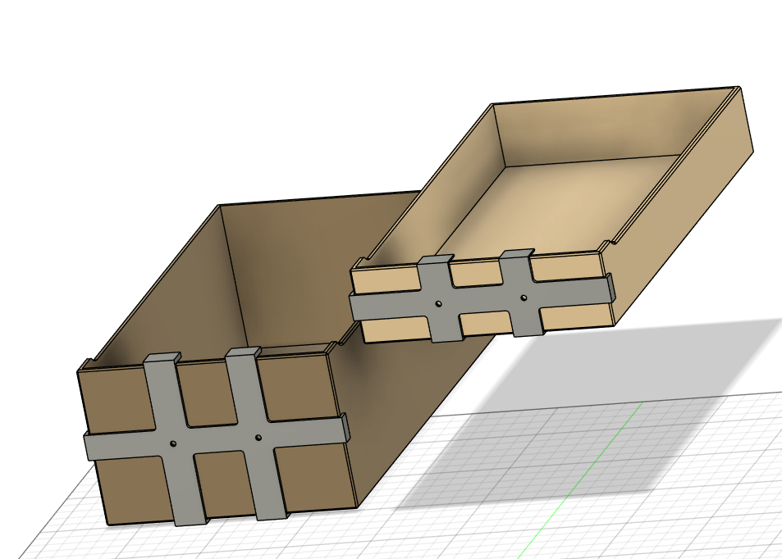Select the left screw hole on the light box bracket
Image resolution: width=782 pixels, height=559 pixels.
pyautogui.click(x=438, y=303)
